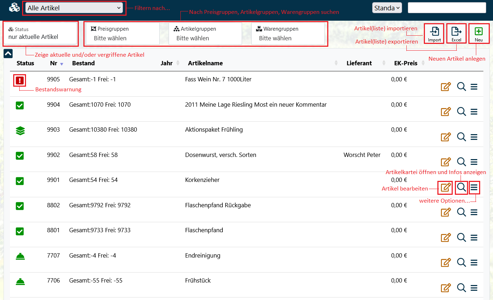This screenshot has width=493, height=300.
Task: Collapse the filter panel with chevron up
Action: (x=8, y=54)
